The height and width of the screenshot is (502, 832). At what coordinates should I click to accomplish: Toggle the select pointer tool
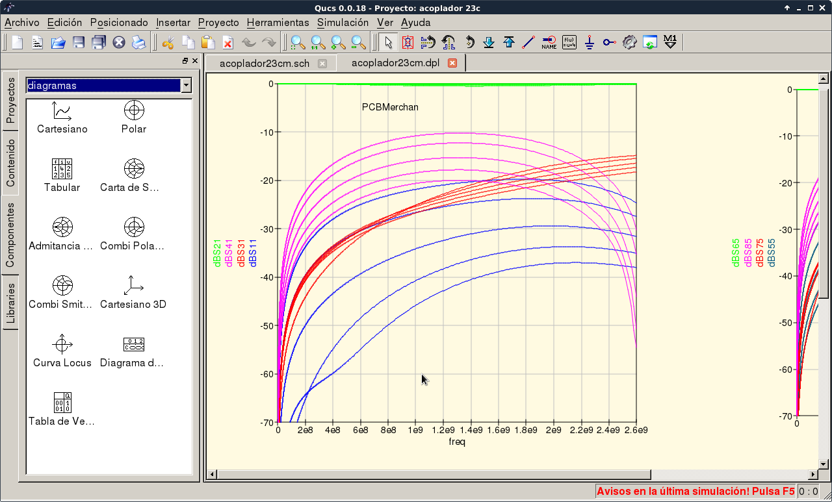point(388,43)
